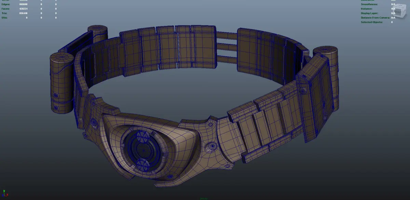
Task: Click the face count value 428224
Action: [24, 9]
